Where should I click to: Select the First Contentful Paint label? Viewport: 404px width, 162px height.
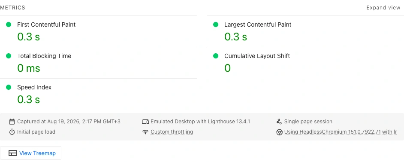[46, 24]
